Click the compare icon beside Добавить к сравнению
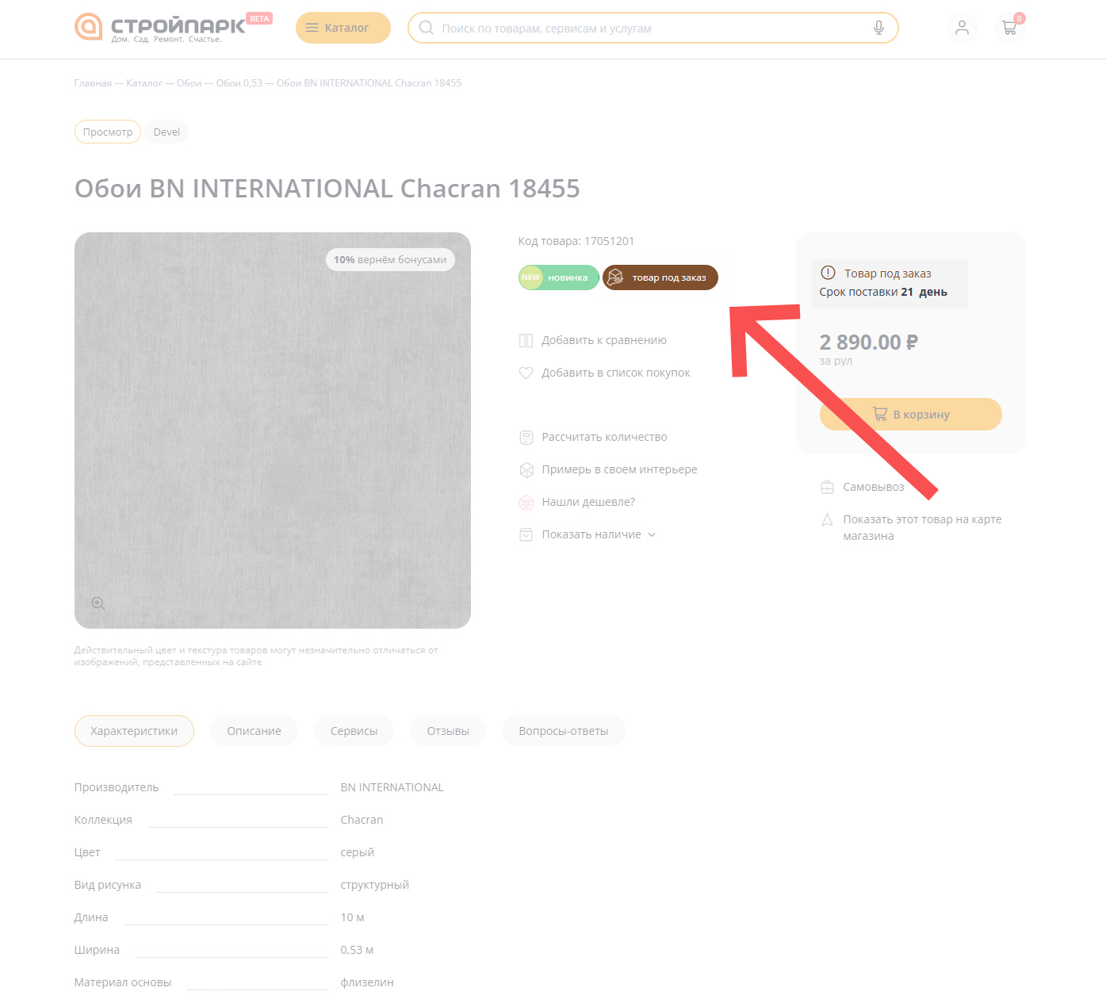Image resolution: width=1106 pixels, height=995 pixels. (x=526, y=341)
